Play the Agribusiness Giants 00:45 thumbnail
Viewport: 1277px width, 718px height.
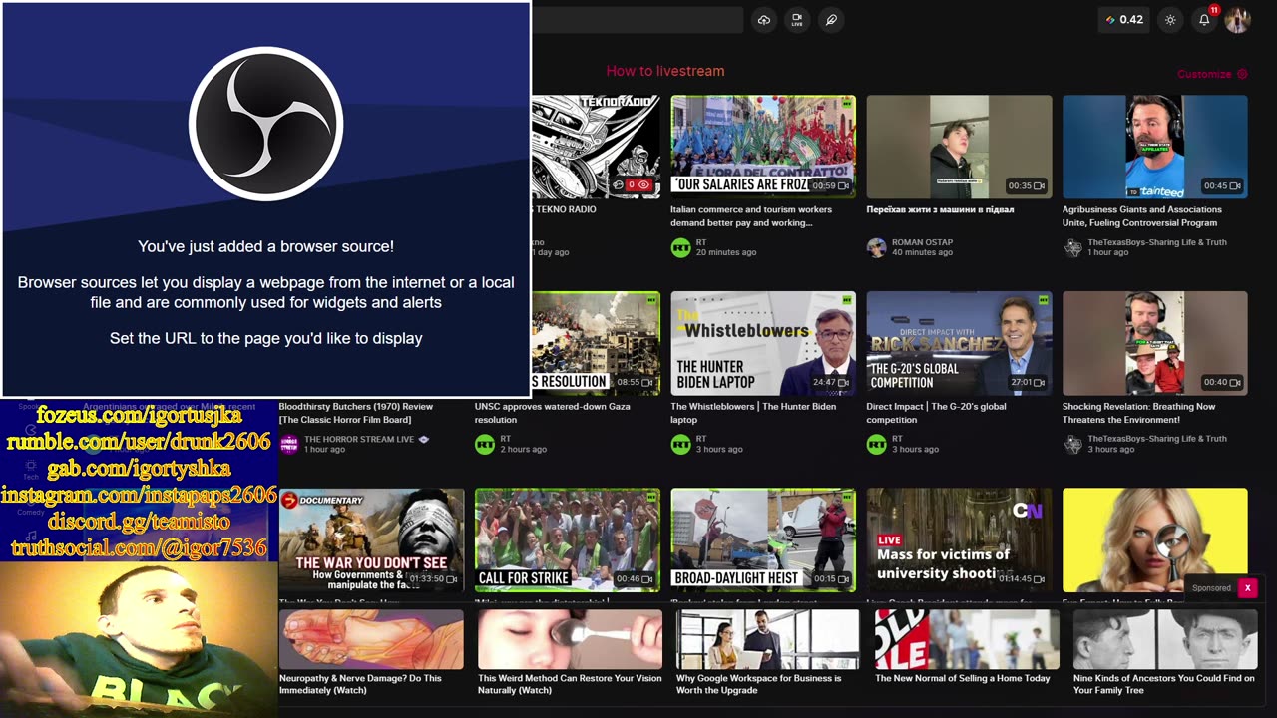point(1155,147)
